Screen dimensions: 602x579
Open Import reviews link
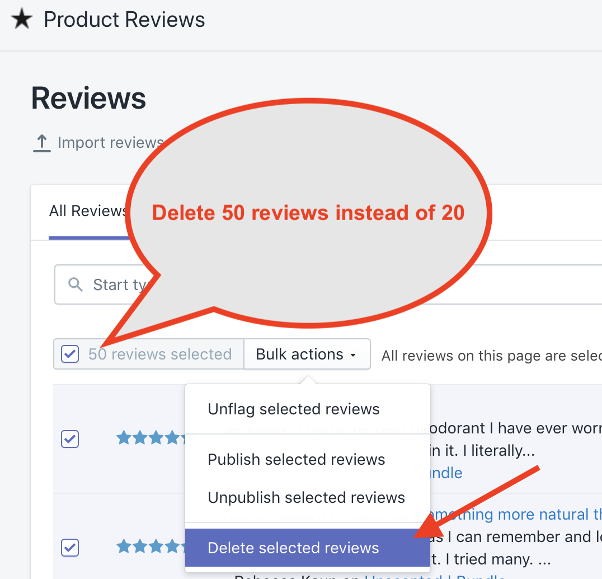[111, 143]
